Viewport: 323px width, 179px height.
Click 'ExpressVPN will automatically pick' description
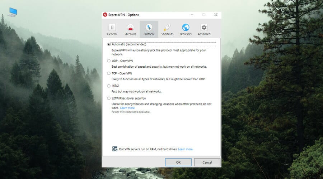(x=159, y=52)
